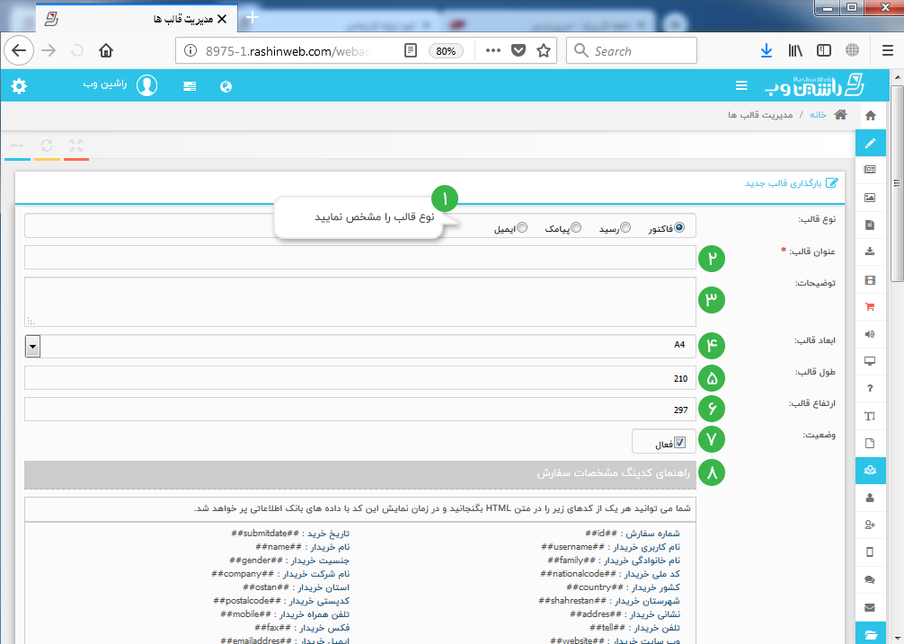
Task: Open the shopping cart section in right sidebar
Action: pyautogui.click(x=871, y=307)
